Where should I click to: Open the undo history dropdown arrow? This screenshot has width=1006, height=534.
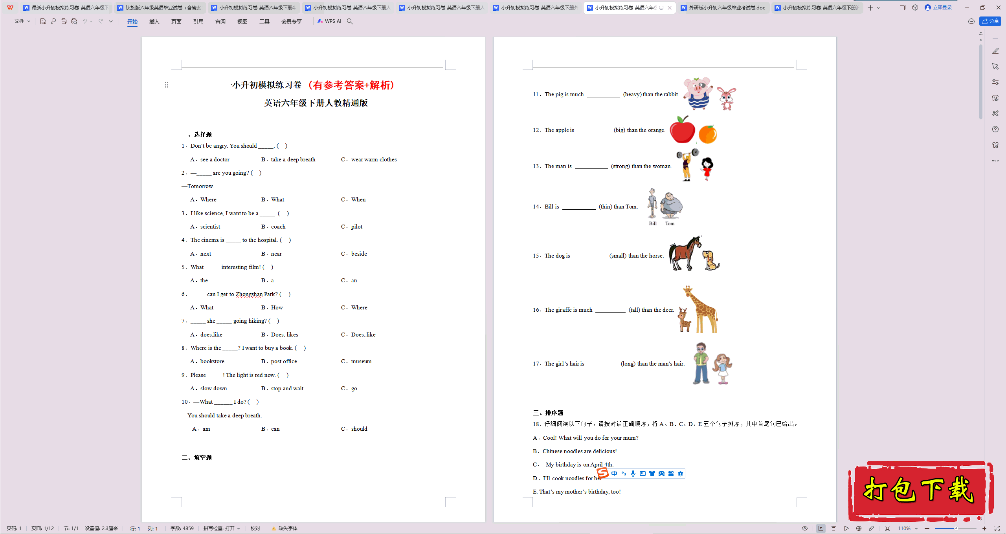(x=91, y=21)
